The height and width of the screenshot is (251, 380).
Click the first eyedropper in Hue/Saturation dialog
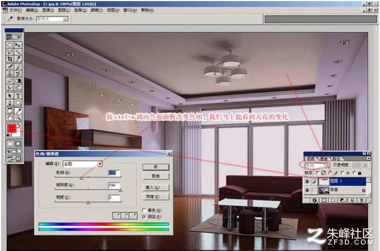click(117, 216)
